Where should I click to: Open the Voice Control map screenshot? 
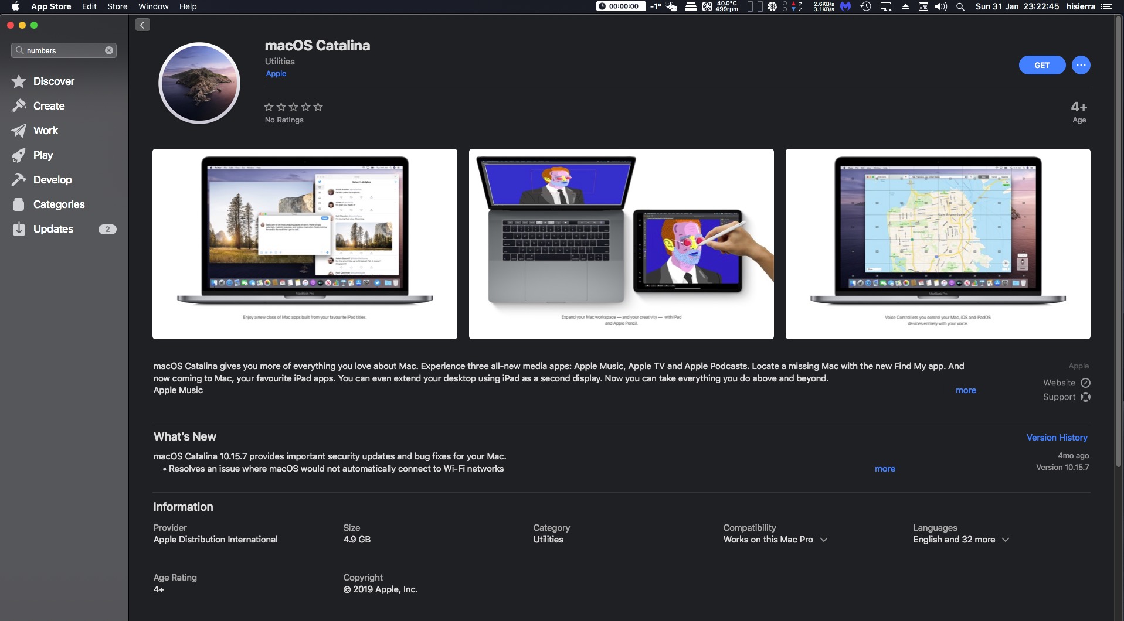(x=938, y=244)
